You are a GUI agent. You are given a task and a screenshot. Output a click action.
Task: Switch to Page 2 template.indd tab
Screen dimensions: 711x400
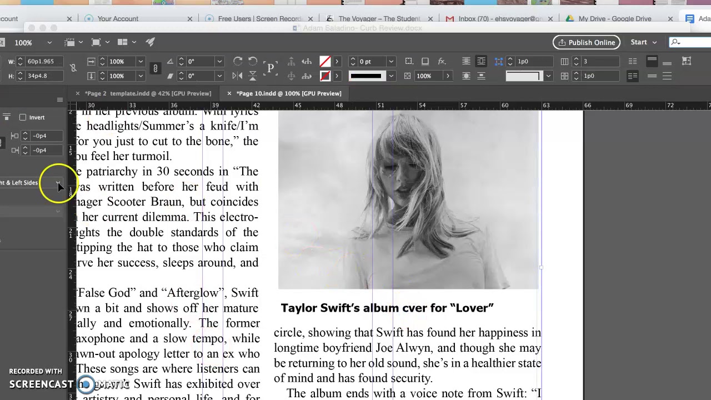point(148,93)
